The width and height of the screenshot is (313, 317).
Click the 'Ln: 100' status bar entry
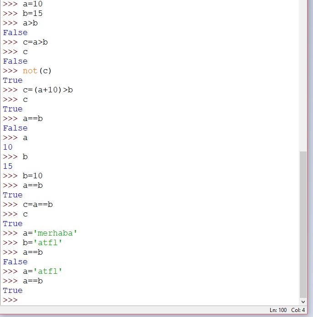pyautogui.click(x=278, y=310)
